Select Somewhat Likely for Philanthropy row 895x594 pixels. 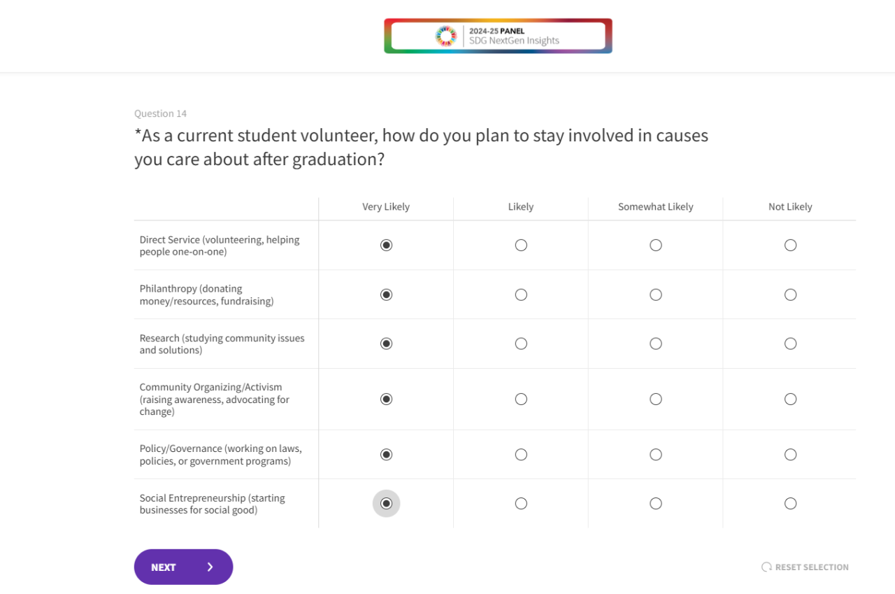coord(656,295)
